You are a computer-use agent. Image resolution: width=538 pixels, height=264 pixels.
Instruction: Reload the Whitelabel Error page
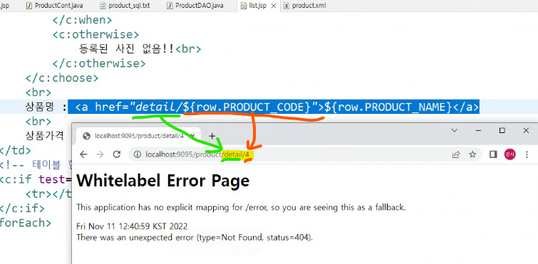117,154
